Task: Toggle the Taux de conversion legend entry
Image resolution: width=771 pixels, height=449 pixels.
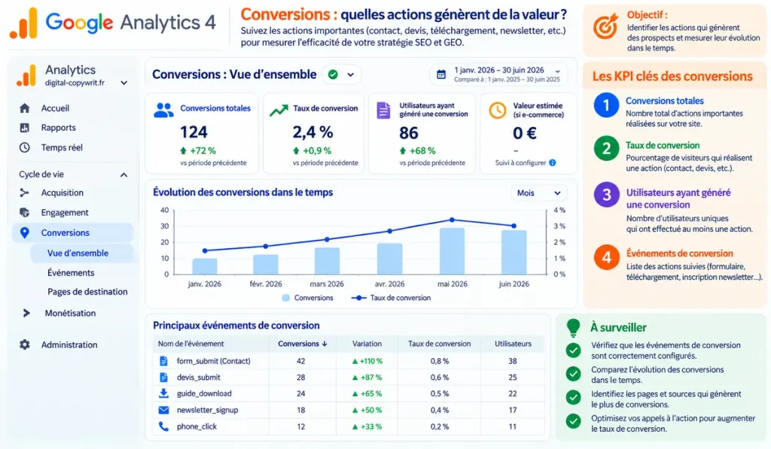Action: (391, 298)
